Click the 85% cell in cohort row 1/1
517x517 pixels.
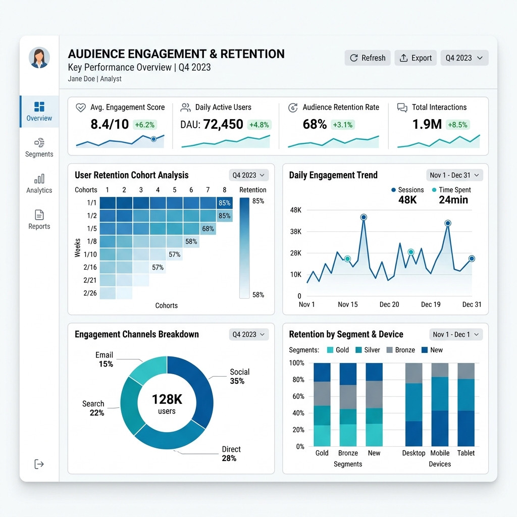pyautogui.click(x=225, y=203)
